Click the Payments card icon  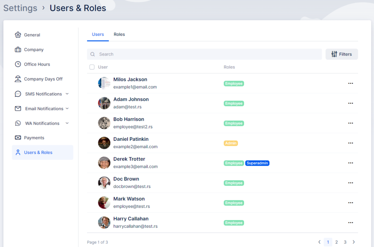tap(18, 138)
